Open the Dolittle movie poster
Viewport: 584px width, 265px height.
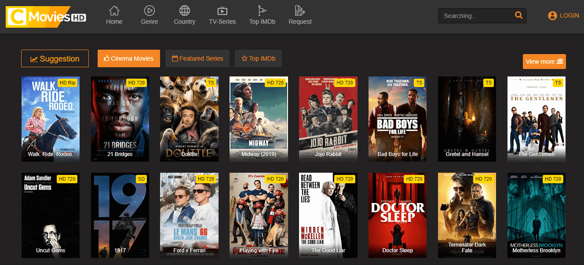pos(189,119)
